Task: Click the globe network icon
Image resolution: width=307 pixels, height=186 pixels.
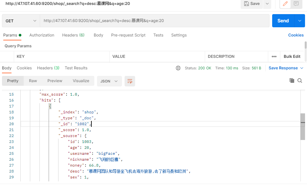Action: pos(178,68)
